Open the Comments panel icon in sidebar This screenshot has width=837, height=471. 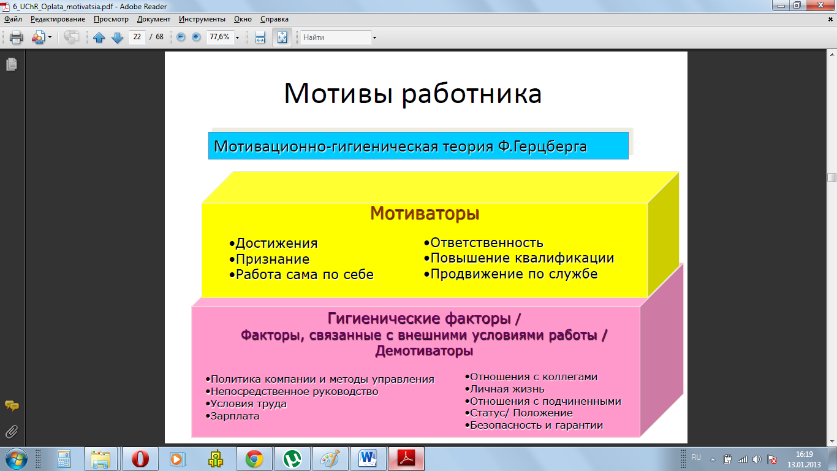point(11,406)
